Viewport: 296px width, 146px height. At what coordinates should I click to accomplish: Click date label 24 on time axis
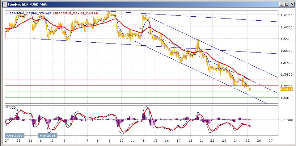(235, 141)
